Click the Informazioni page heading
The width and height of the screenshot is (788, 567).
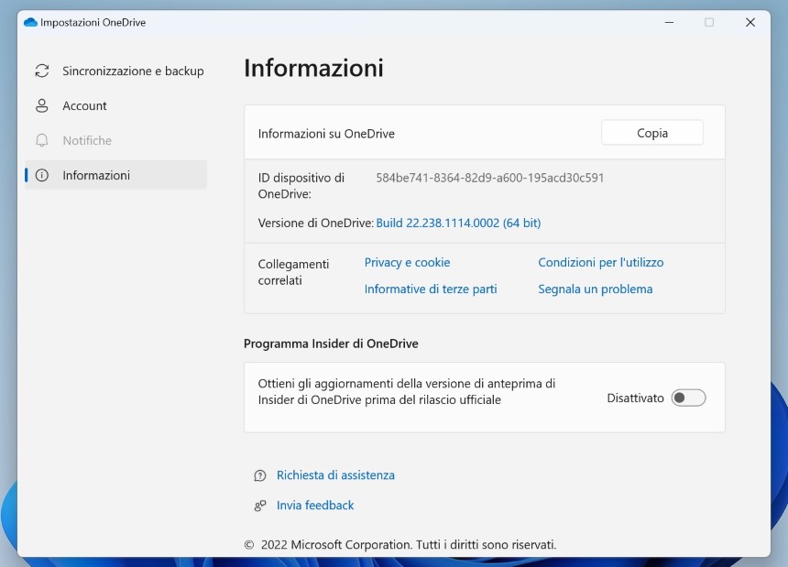pos(313,68)
